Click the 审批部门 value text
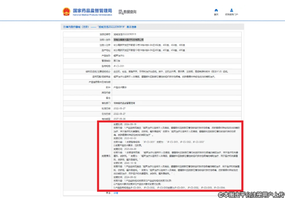This screenshot has height=198, width=285. pos(128,103)
